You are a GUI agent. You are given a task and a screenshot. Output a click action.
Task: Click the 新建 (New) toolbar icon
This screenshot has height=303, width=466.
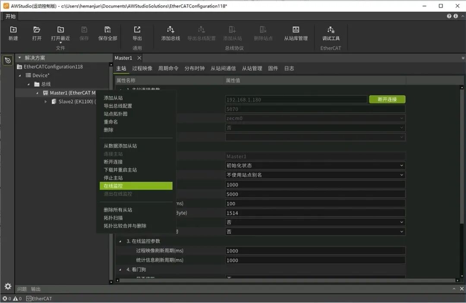tap(13, 30)
